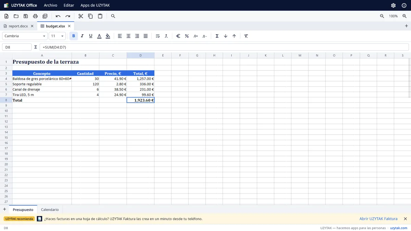The image size is (411, 231).
Task: Dismiss the UZYTAK recommendation banner
Action: (x=405, y=219)
